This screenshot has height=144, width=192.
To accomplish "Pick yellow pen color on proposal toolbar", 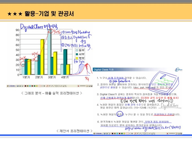I will (x=125, y=134).
